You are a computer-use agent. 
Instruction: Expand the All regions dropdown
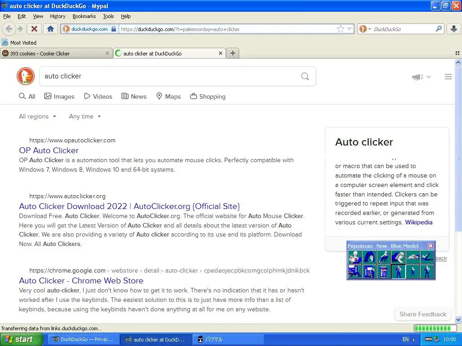click(x=37, y=117)
